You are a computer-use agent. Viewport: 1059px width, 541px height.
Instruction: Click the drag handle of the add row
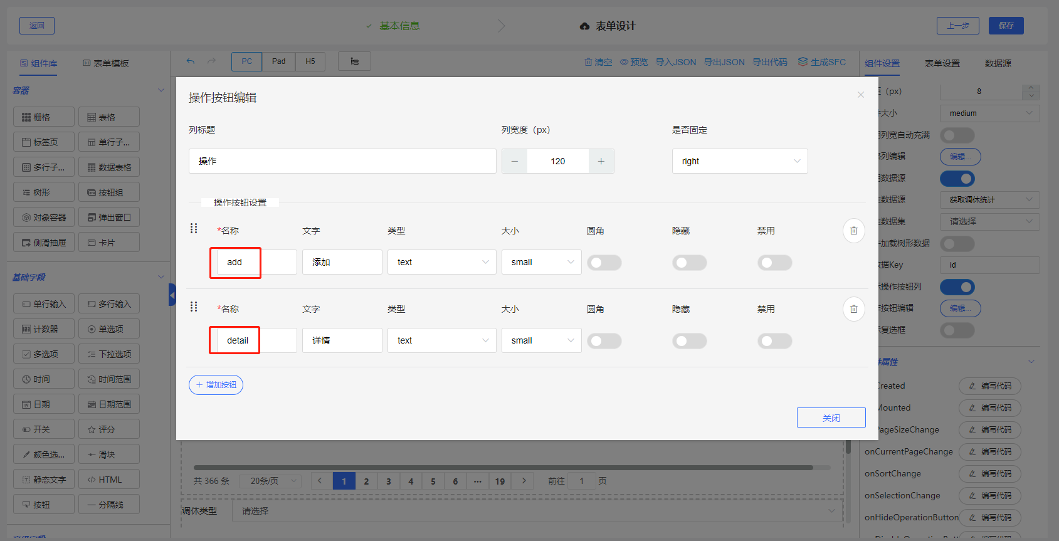click(194, 228)
